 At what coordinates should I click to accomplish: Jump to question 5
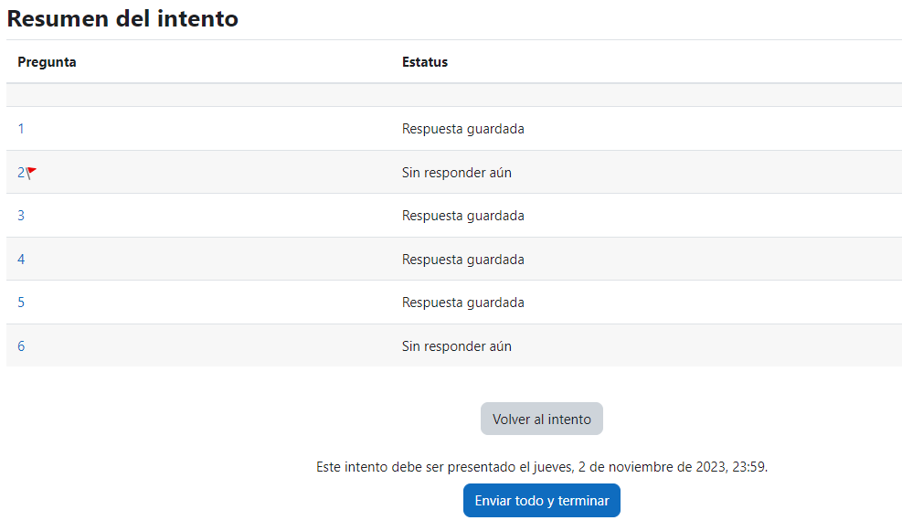pos(21,303)
